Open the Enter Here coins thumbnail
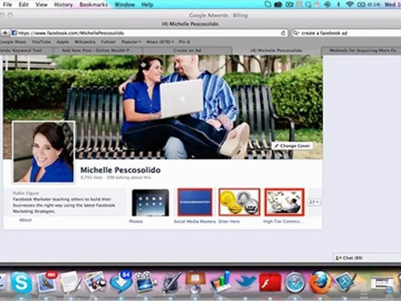The width and height of the screenshot is (401, 301). tap(239, 202)
